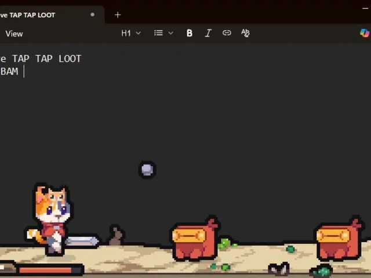This screenshot has width=371, height=278.
Task: Click the floating gray orb
Action: click(147, 170)
